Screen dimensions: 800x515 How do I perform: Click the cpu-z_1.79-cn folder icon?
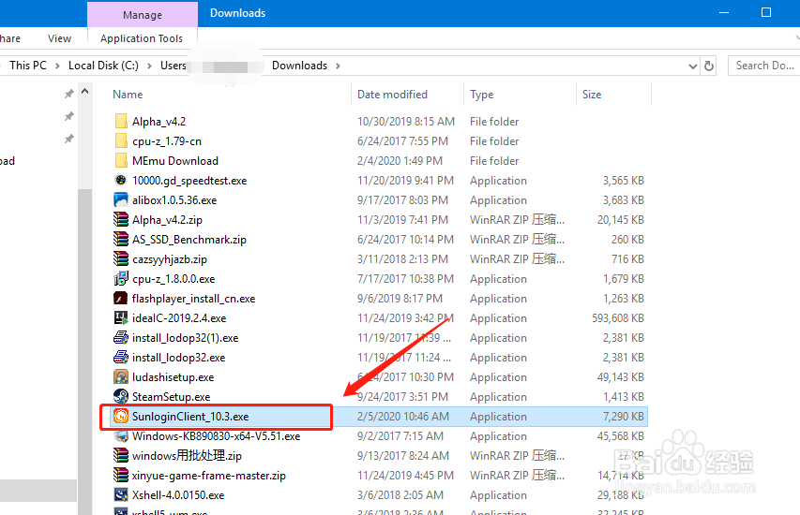(121, 141)
